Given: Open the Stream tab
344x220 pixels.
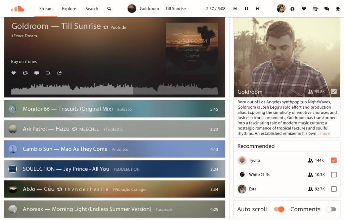Looking at the screenshot, I should coord(46,8).
